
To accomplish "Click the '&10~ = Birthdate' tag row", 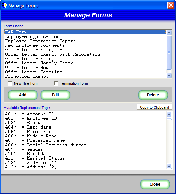I will click(x=85, y=154).
